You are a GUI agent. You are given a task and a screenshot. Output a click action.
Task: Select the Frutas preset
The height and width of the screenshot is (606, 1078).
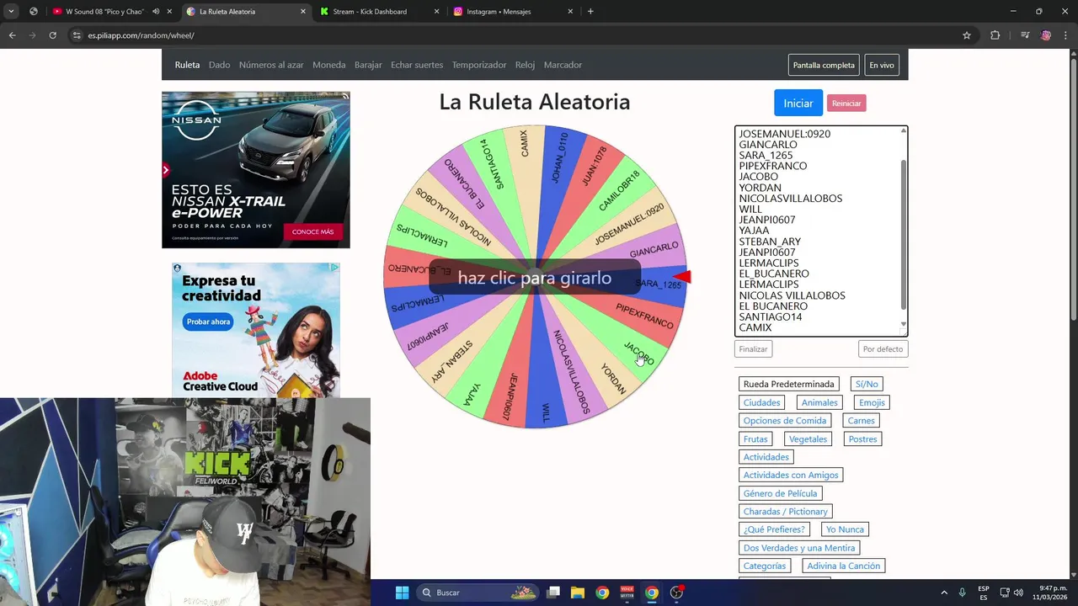[x=755, y=439]
